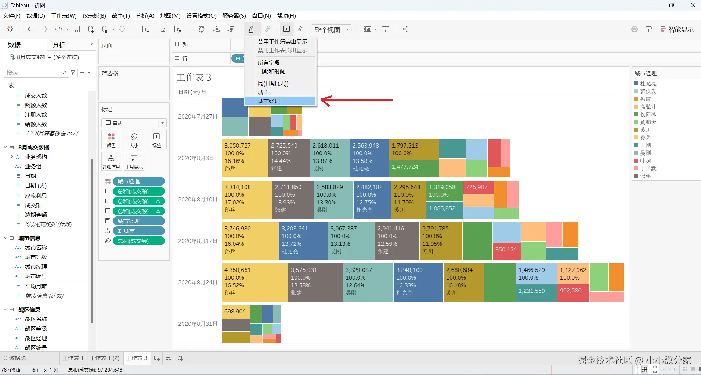Add a new data source icon
701x375 pixels.
(x=91, y=29)
